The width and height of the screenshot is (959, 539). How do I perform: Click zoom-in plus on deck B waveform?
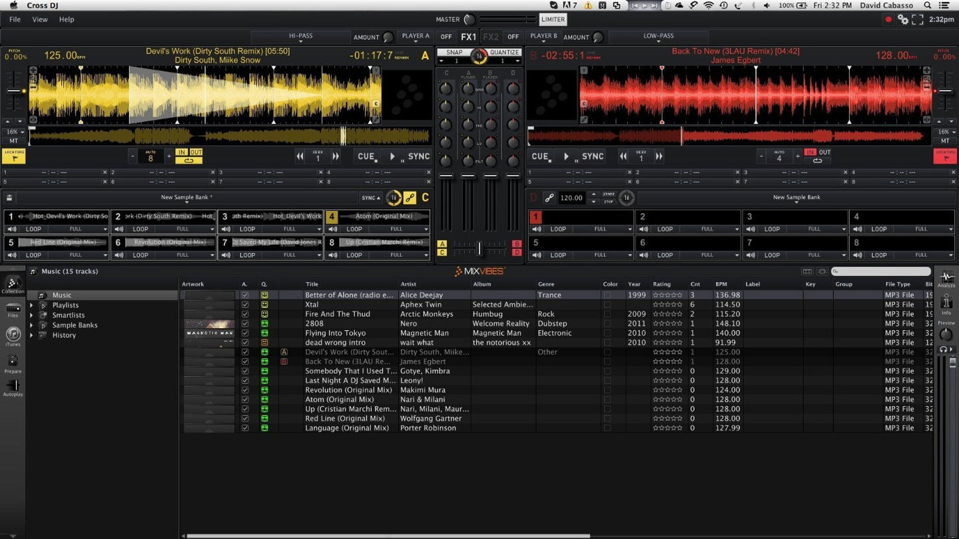pyautogui.click(x=926, y=70)
